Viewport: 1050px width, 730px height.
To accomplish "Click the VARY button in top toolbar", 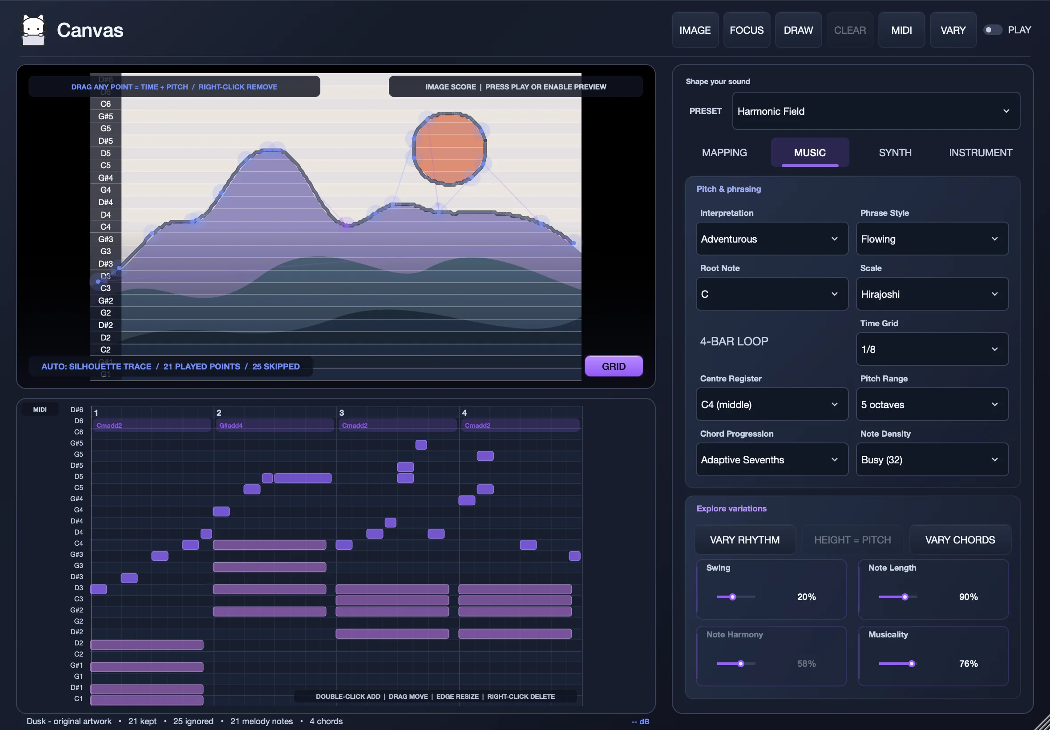I will point(953,30).
